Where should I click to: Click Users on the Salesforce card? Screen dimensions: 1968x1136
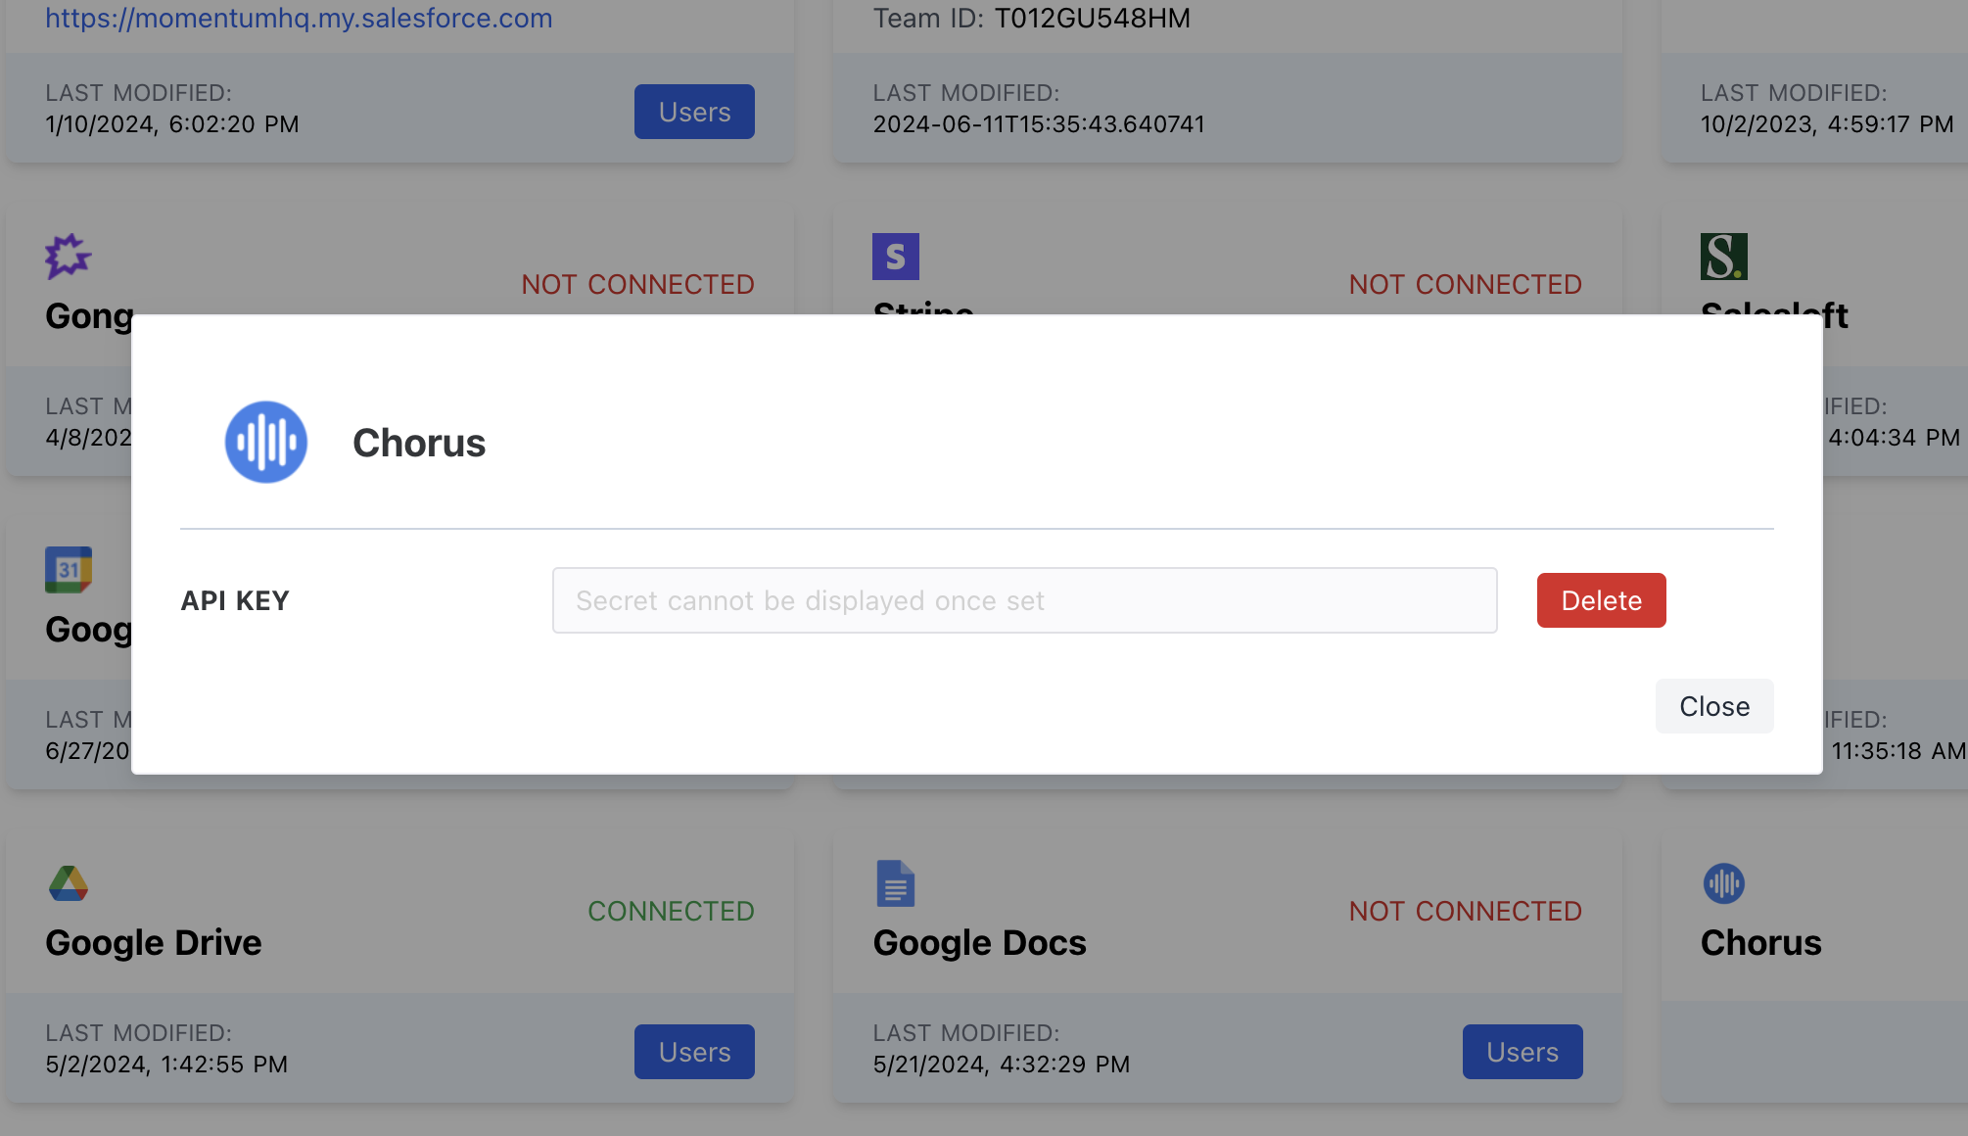coord(693,111)
